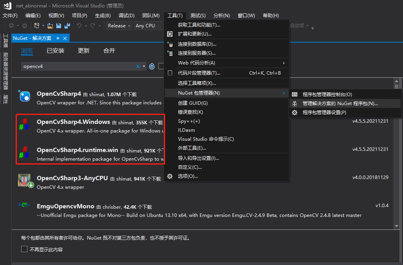Open the 文件(F) menu
This screenshot has height=265, width=403.
tap(10, 16)
